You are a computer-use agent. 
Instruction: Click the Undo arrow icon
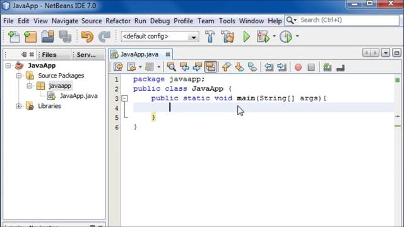[87, 37]
